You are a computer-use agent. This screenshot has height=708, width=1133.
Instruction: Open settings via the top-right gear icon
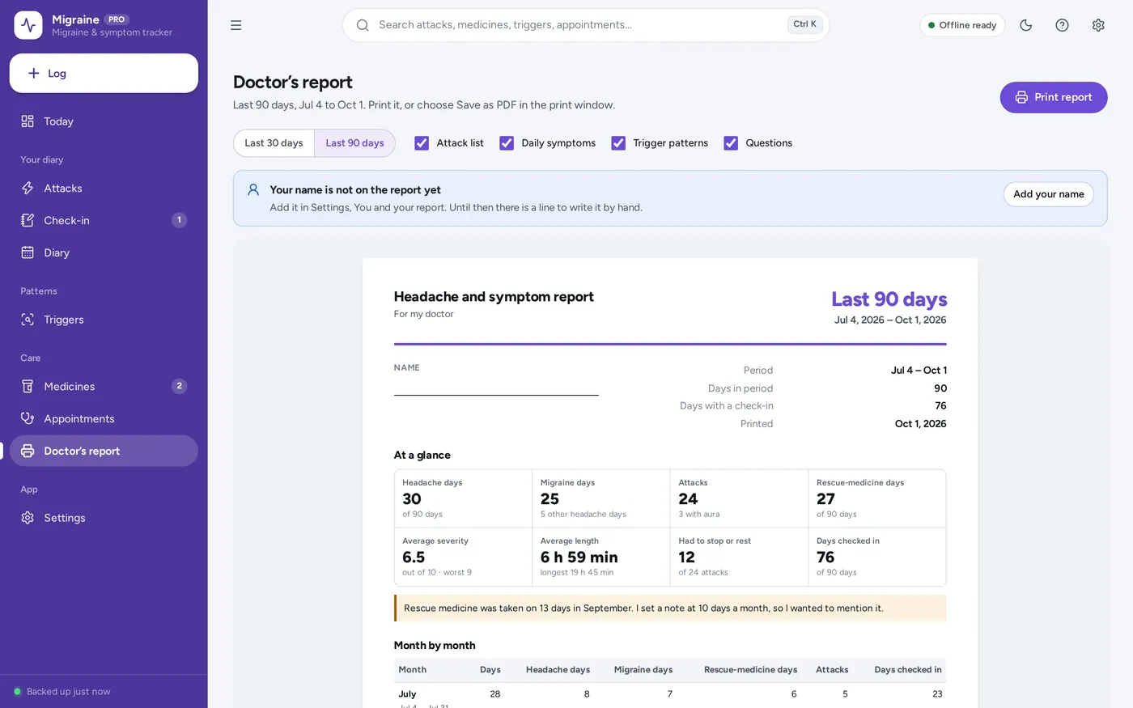1098,25
